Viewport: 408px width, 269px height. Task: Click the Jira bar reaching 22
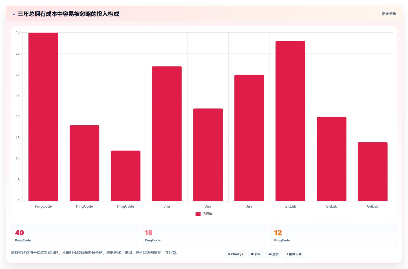pyautogui.click(x=208, y=155)
